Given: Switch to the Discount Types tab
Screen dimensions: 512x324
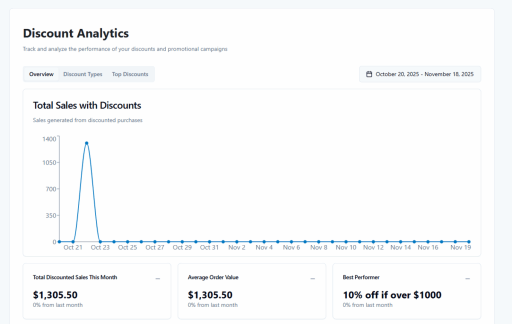Looking at the screenshot, I should [x=82, y=74].
